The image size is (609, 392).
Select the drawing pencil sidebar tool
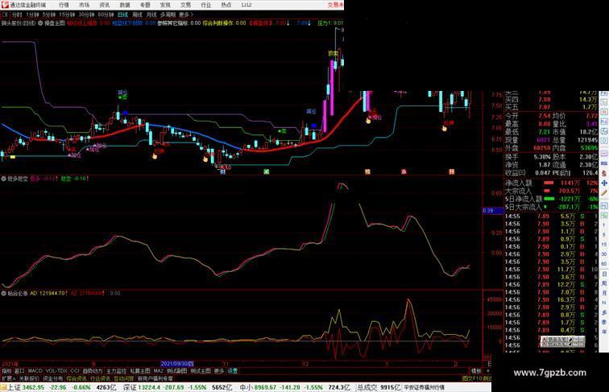pyautogui.click(x=604, y=193)
